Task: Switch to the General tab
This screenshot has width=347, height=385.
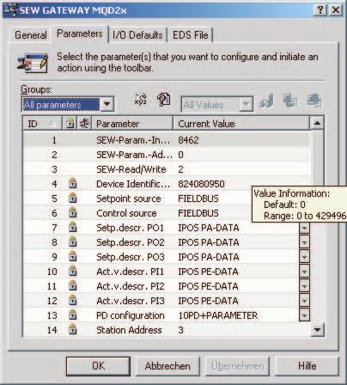Action: [x=31, y=35]
